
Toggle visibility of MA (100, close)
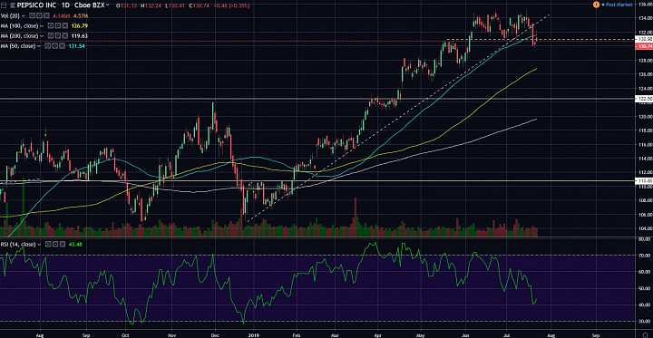click(x=51, y=25)
